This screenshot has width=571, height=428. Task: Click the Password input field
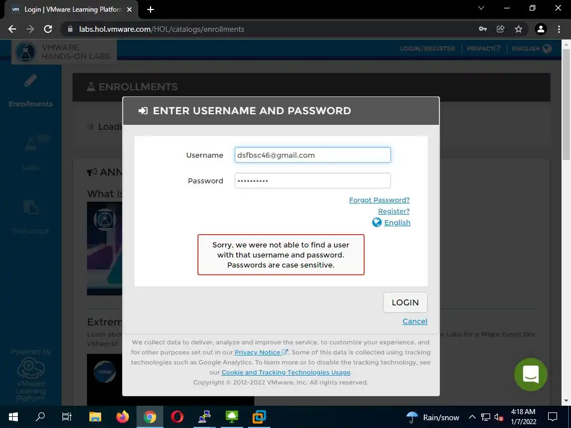(x=312, y=181)
